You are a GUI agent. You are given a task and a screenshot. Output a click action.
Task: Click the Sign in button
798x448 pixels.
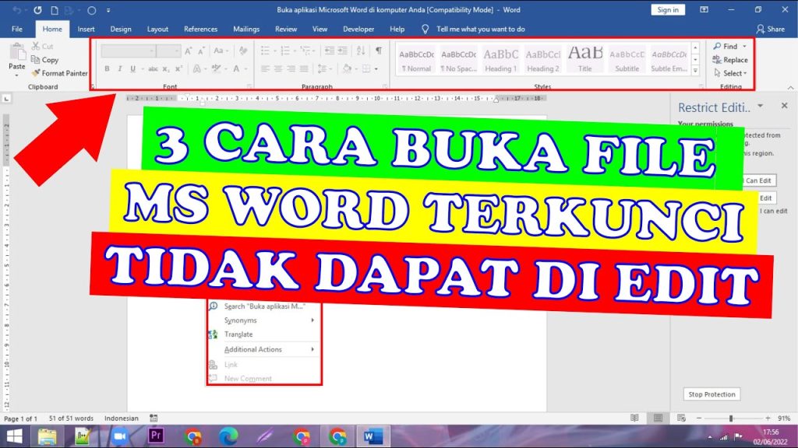668,9
